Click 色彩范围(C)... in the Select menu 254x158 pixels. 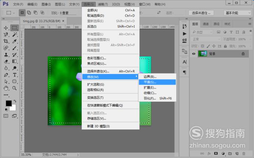point(97,58)
